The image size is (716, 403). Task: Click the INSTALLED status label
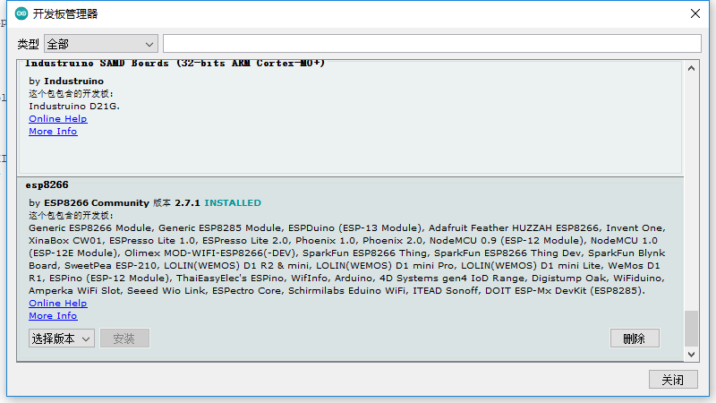(233, 203)
